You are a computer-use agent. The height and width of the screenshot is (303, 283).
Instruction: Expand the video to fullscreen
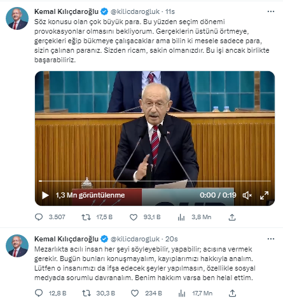264,195
